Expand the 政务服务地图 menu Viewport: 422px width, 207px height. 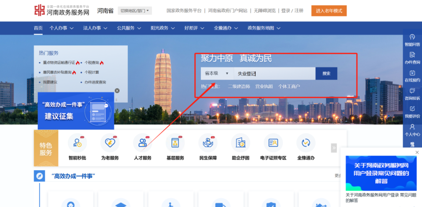(x=264, y=28)
